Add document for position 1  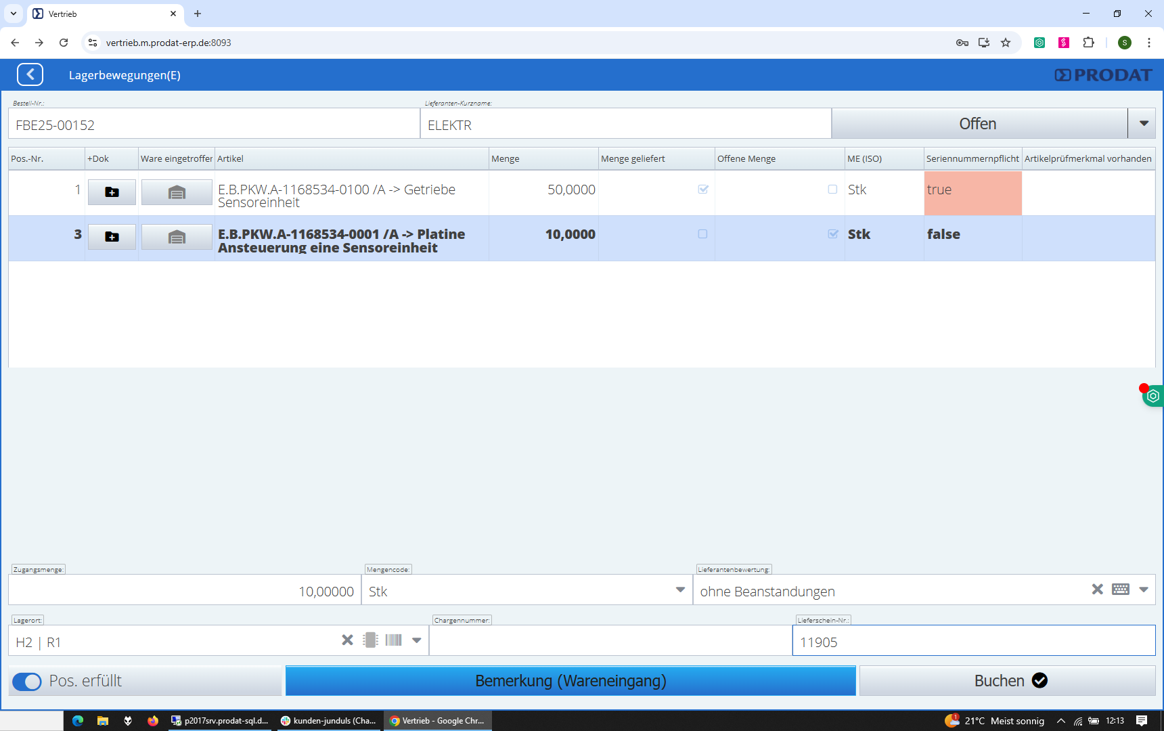(112, 192)
